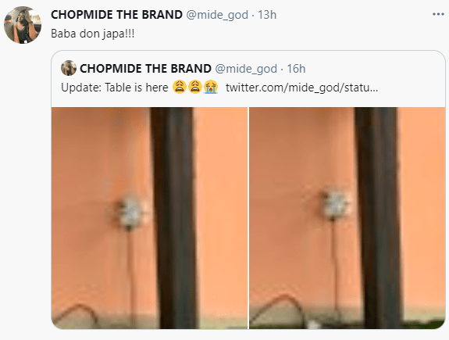Viewport: 449px width, 340px height.
Task: Open the 16h timestamp in quoted tweet
Action: 296,69
